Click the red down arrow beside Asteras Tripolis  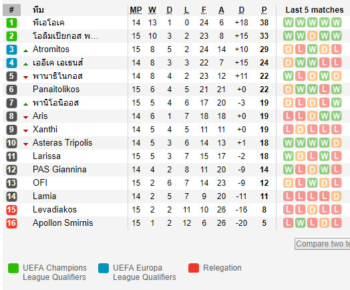coord(25,144)
